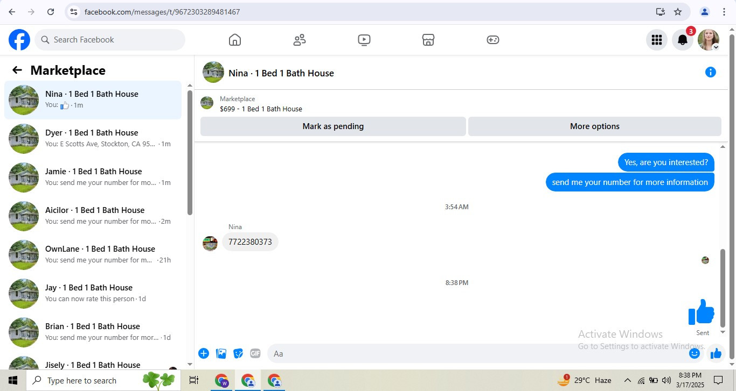
Task: Click the site information icon in address bar
Action: [74, 12]
